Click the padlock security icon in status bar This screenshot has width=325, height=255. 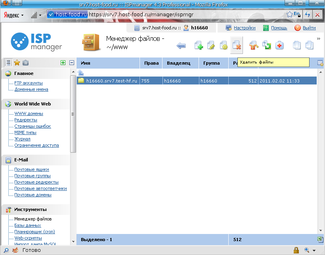[x=296, y=250]
